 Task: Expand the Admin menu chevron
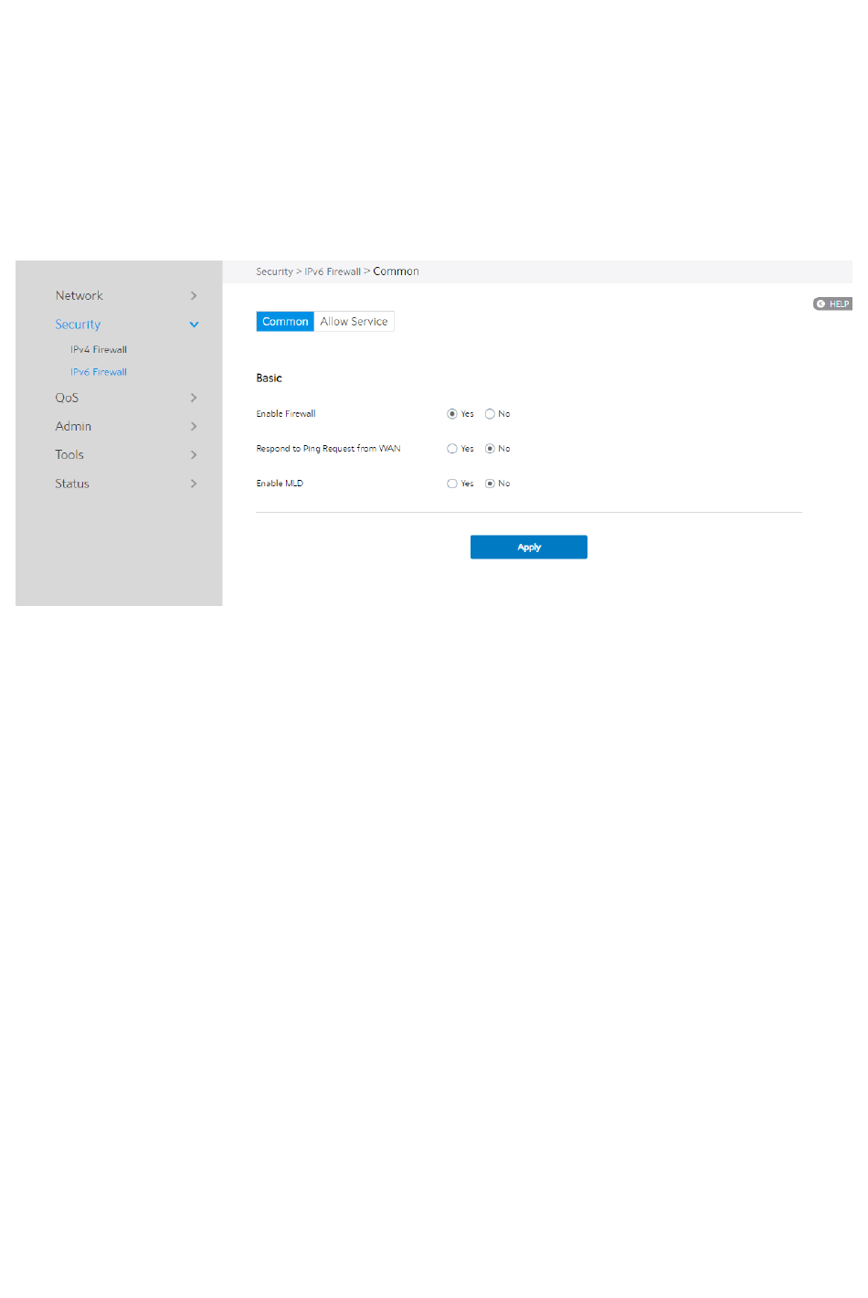pyautogui.click(x=194, y=426)
